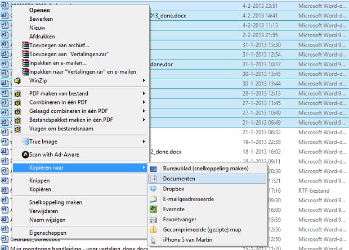Select Afdrukken to print the files
Viewport: 349px width, 250px height.
[x=42, y=37]
